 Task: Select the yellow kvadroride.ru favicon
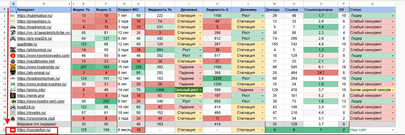(13, 67)
